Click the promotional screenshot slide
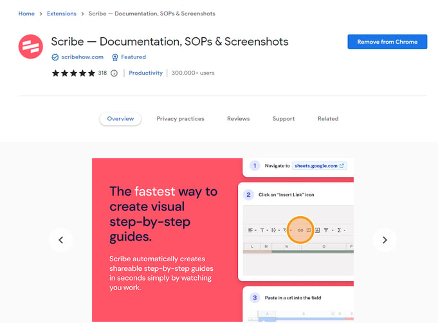Screen dimensions: 438x323 (223, 240)
